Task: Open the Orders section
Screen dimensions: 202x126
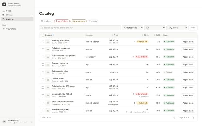Action: pyautogui.click(x=17, y=15)
